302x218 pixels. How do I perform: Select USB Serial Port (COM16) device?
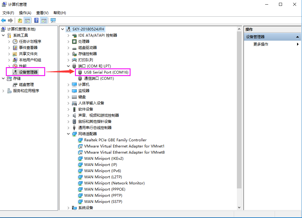[x=106, y=72]
